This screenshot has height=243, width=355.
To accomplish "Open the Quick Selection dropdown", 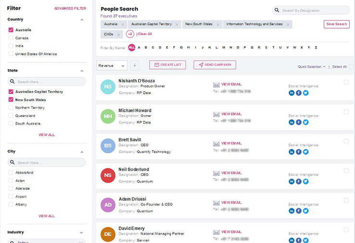I will pyautogui.click(x=311, y=67).
